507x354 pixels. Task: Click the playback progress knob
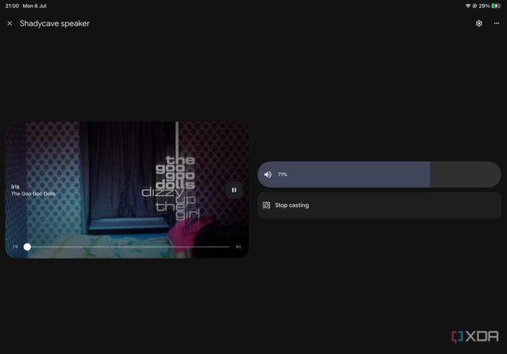tap(27, 247)
